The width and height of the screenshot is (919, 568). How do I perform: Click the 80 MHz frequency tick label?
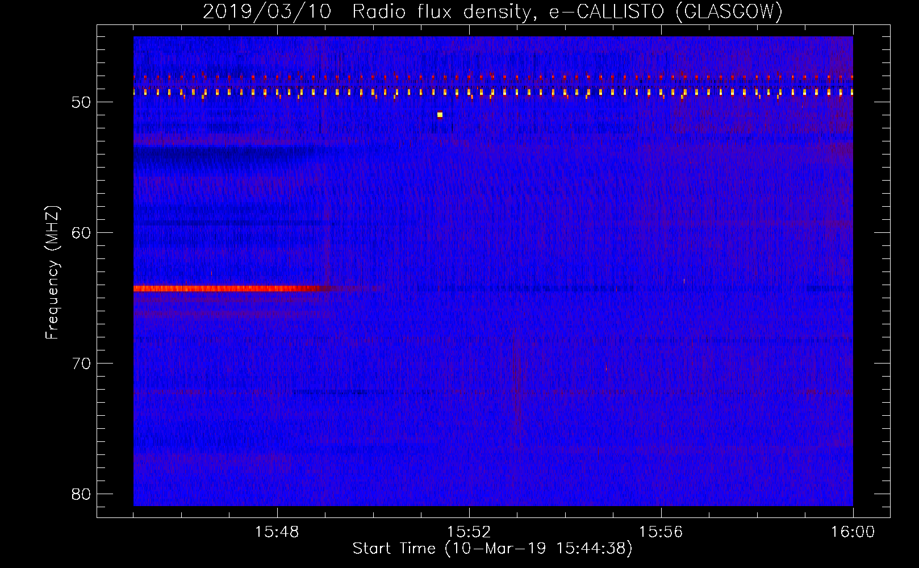[81, 494]
